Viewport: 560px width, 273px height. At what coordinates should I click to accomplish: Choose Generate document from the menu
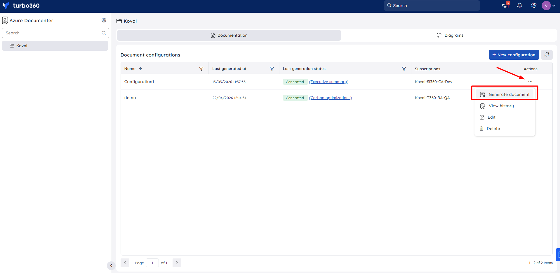coord(505,94)
